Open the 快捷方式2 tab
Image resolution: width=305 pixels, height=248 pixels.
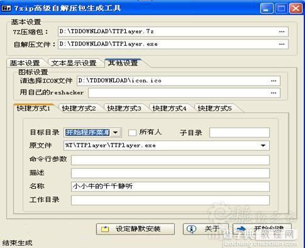click(79, 108)
